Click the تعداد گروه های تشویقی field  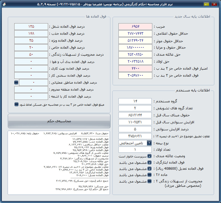point(135,108)
